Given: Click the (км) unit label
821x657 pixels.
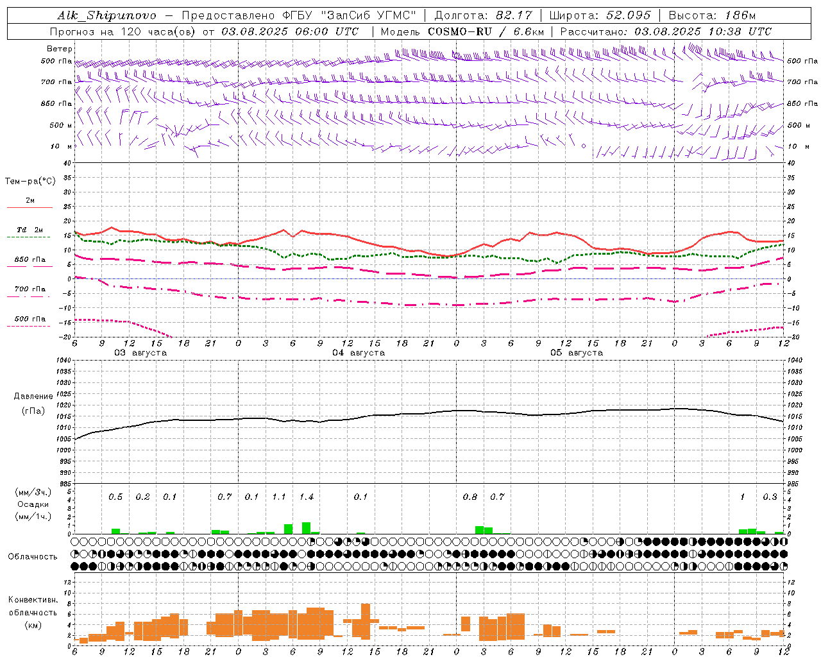Looking at the screenshot, I should click(33, 625).
